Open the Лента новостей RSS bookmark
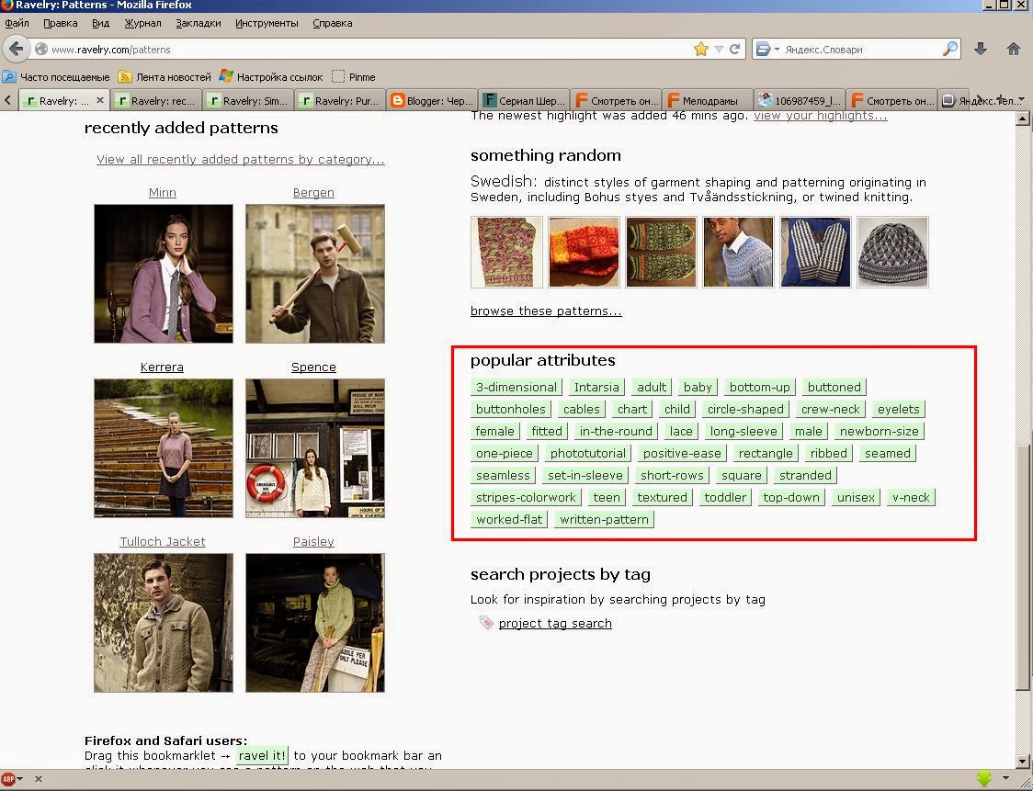 point(165,77)
